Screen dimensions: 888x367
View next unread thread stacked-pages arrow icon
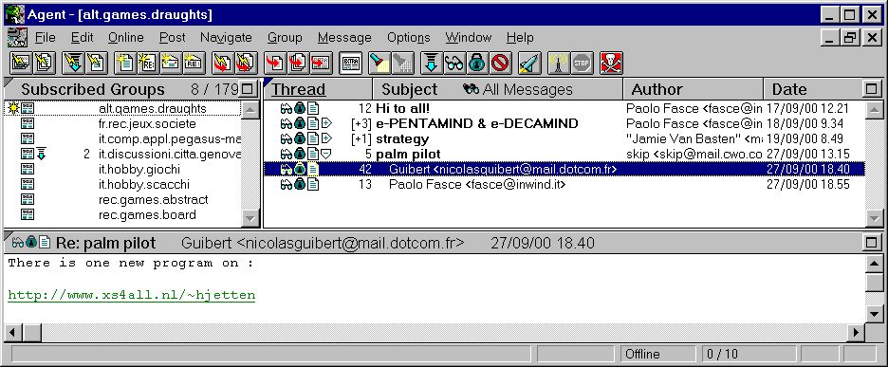pos(297,63)
